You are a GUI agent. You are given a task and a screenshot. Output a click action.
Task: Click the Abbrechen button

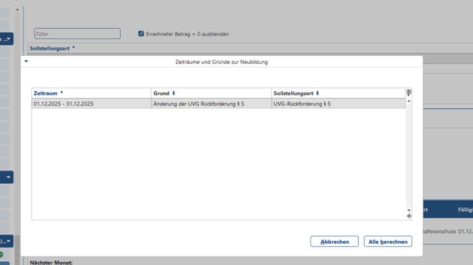point(334,242)
